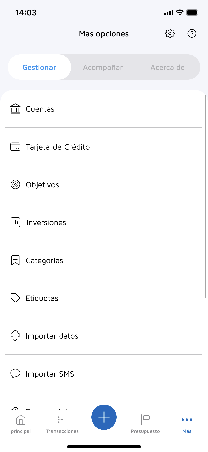Open the Transacciones tab
The width and height of the screenshot is (208, 452).
tap(62, 424)
